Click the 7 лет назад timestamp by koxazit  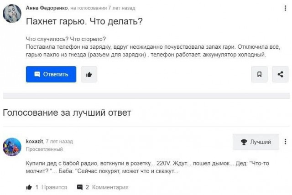pos(59,142)
